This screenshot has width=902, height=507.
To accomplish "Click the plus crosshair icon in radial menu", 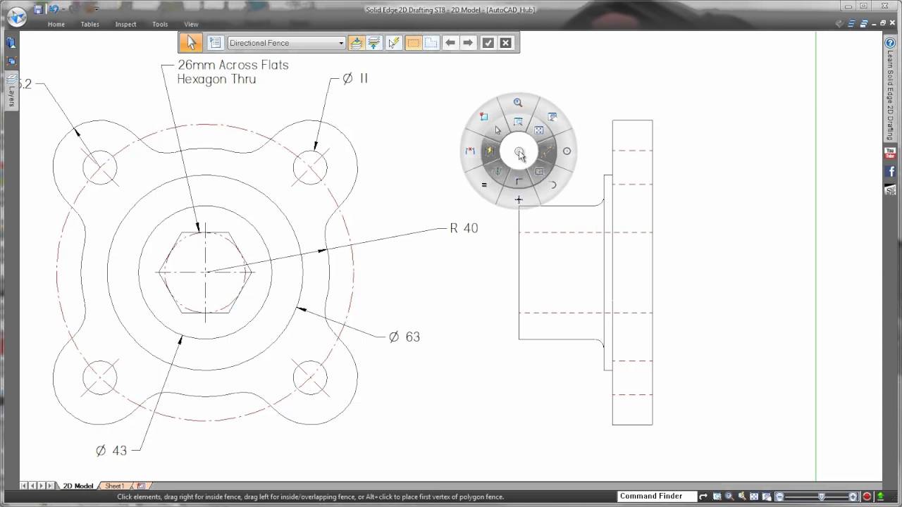I will point(519,200).
